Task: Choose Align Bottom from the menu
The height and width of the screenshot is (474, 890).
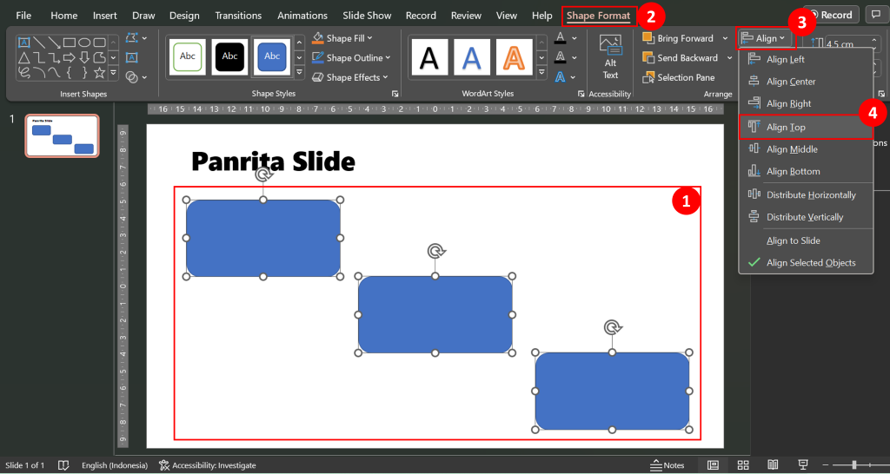Action: [806, 171]
